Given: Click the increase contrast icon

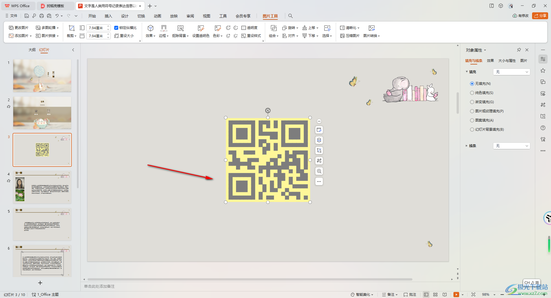Looking at the screenshot, I should [228, 28].
